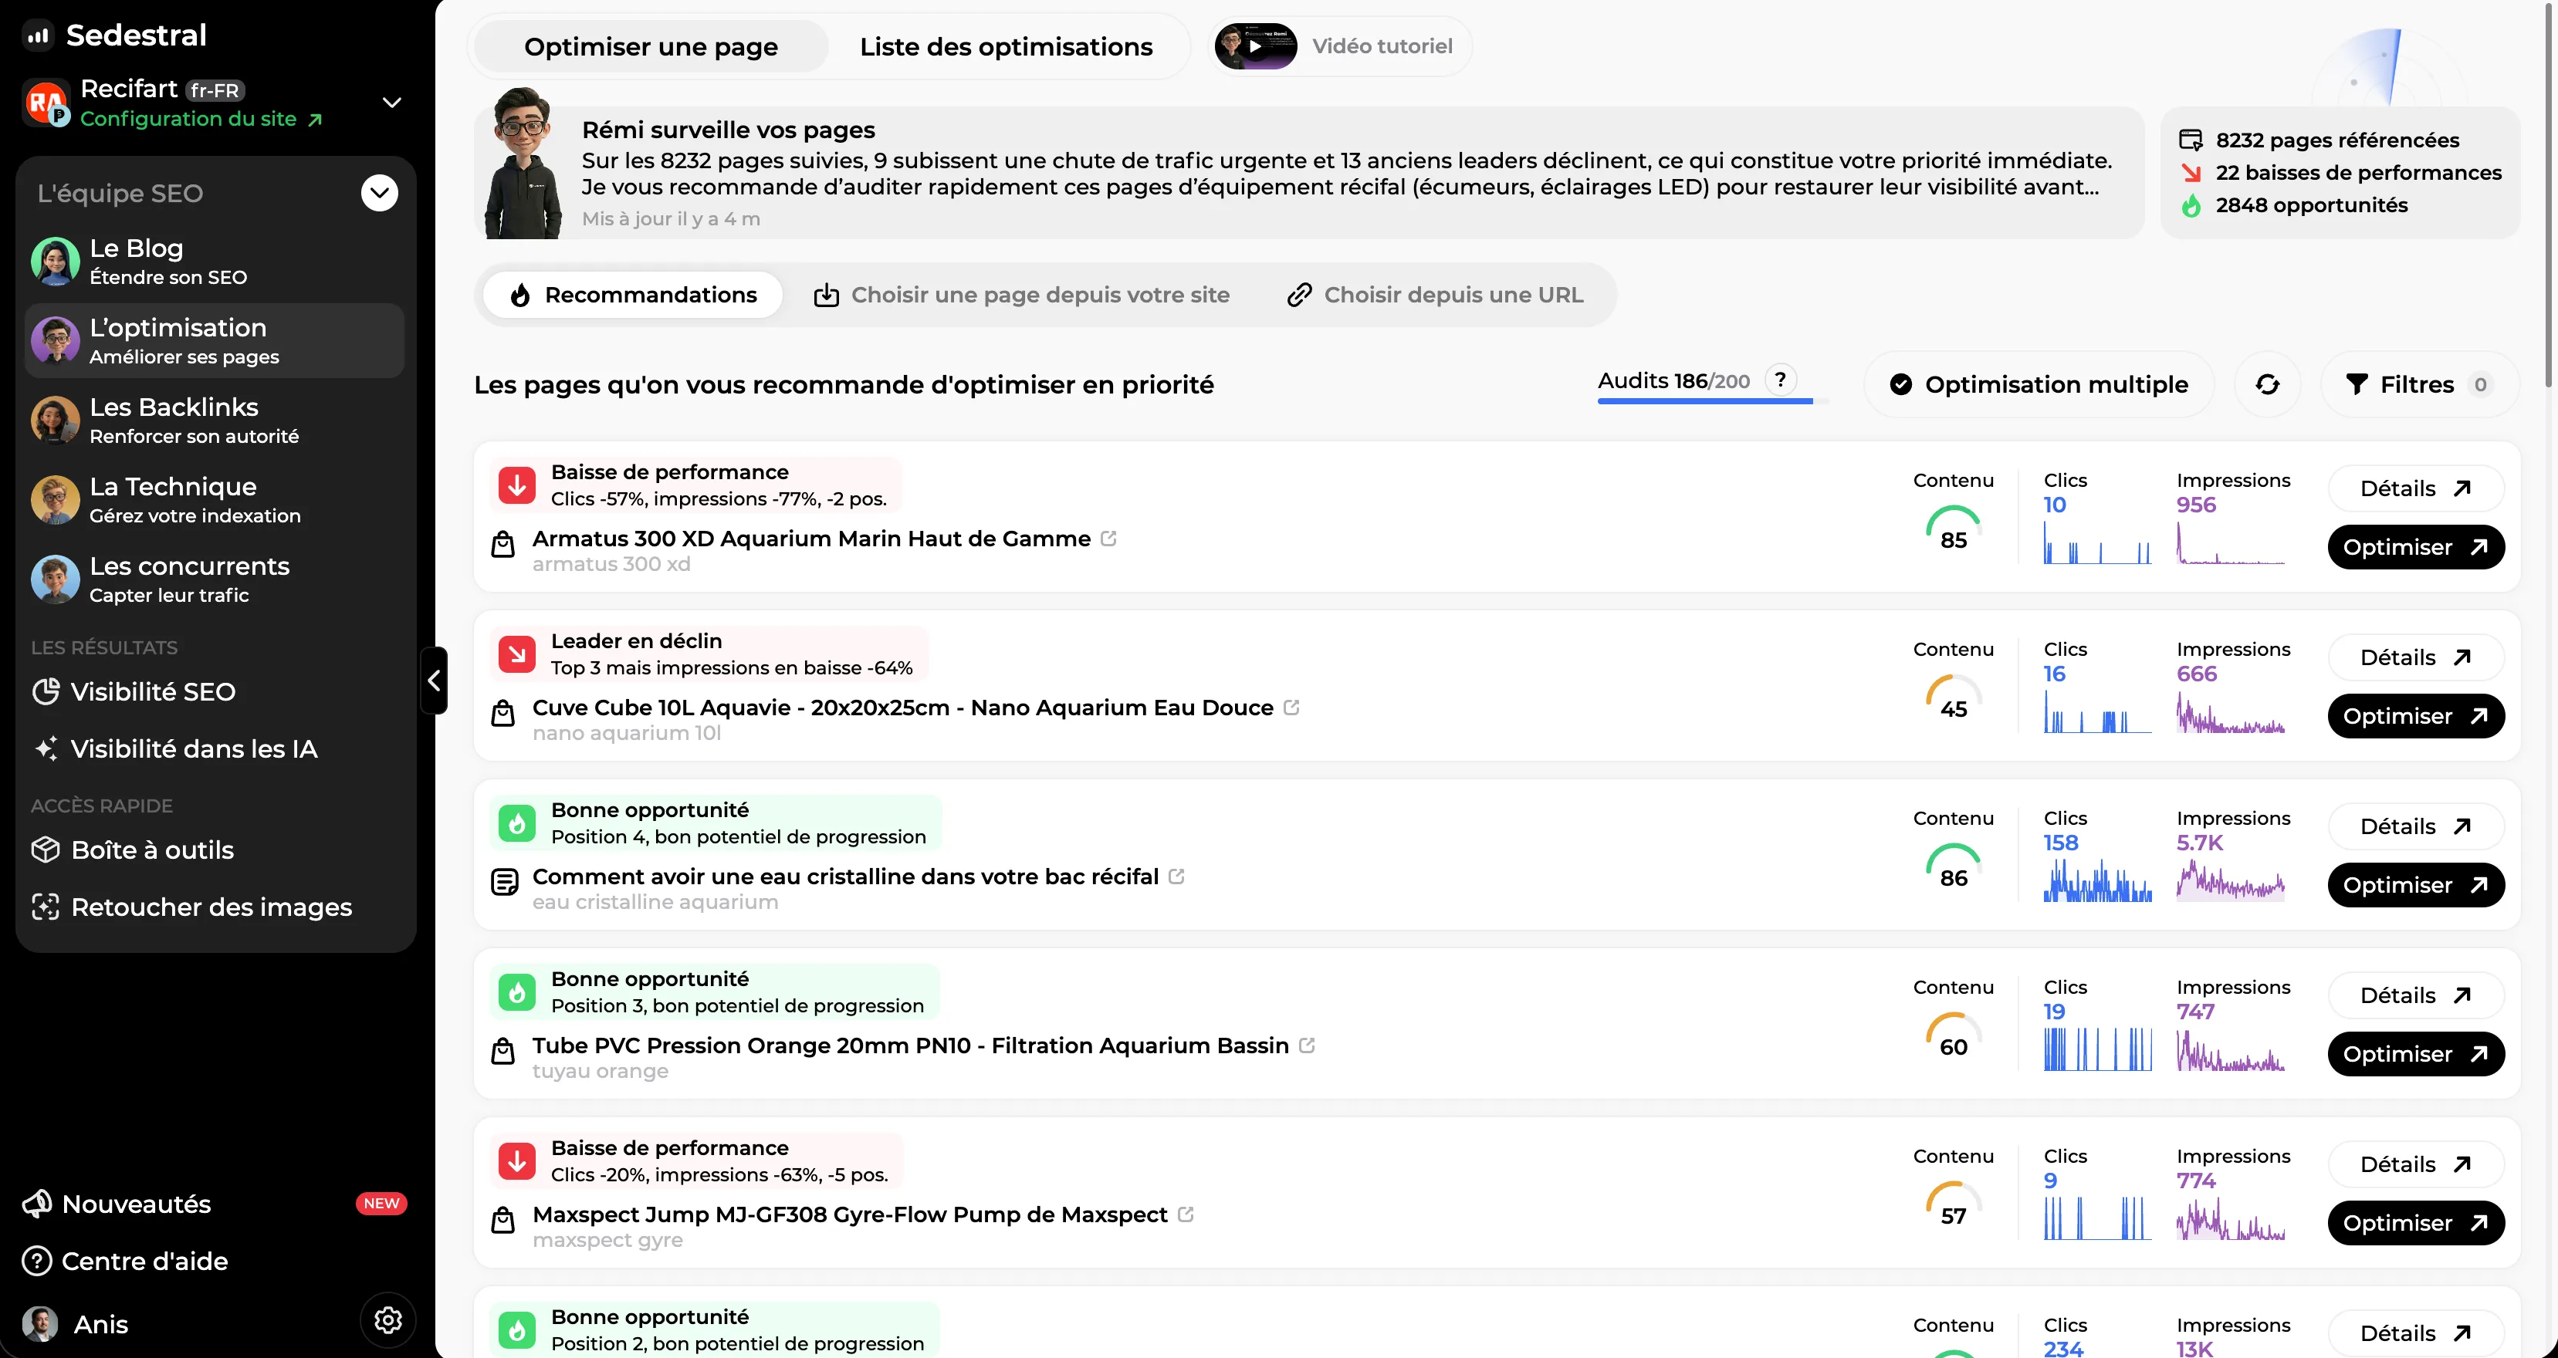Optimize the Armatus 300 XD page
Screen dimensions: 2558x1358
click(x=2416, y=547)
